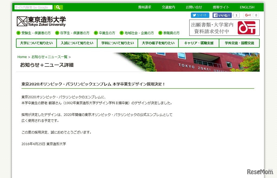Click the Google search magnifier icon
The width and height of the screenshot is (277, 178).
point(58,7)
